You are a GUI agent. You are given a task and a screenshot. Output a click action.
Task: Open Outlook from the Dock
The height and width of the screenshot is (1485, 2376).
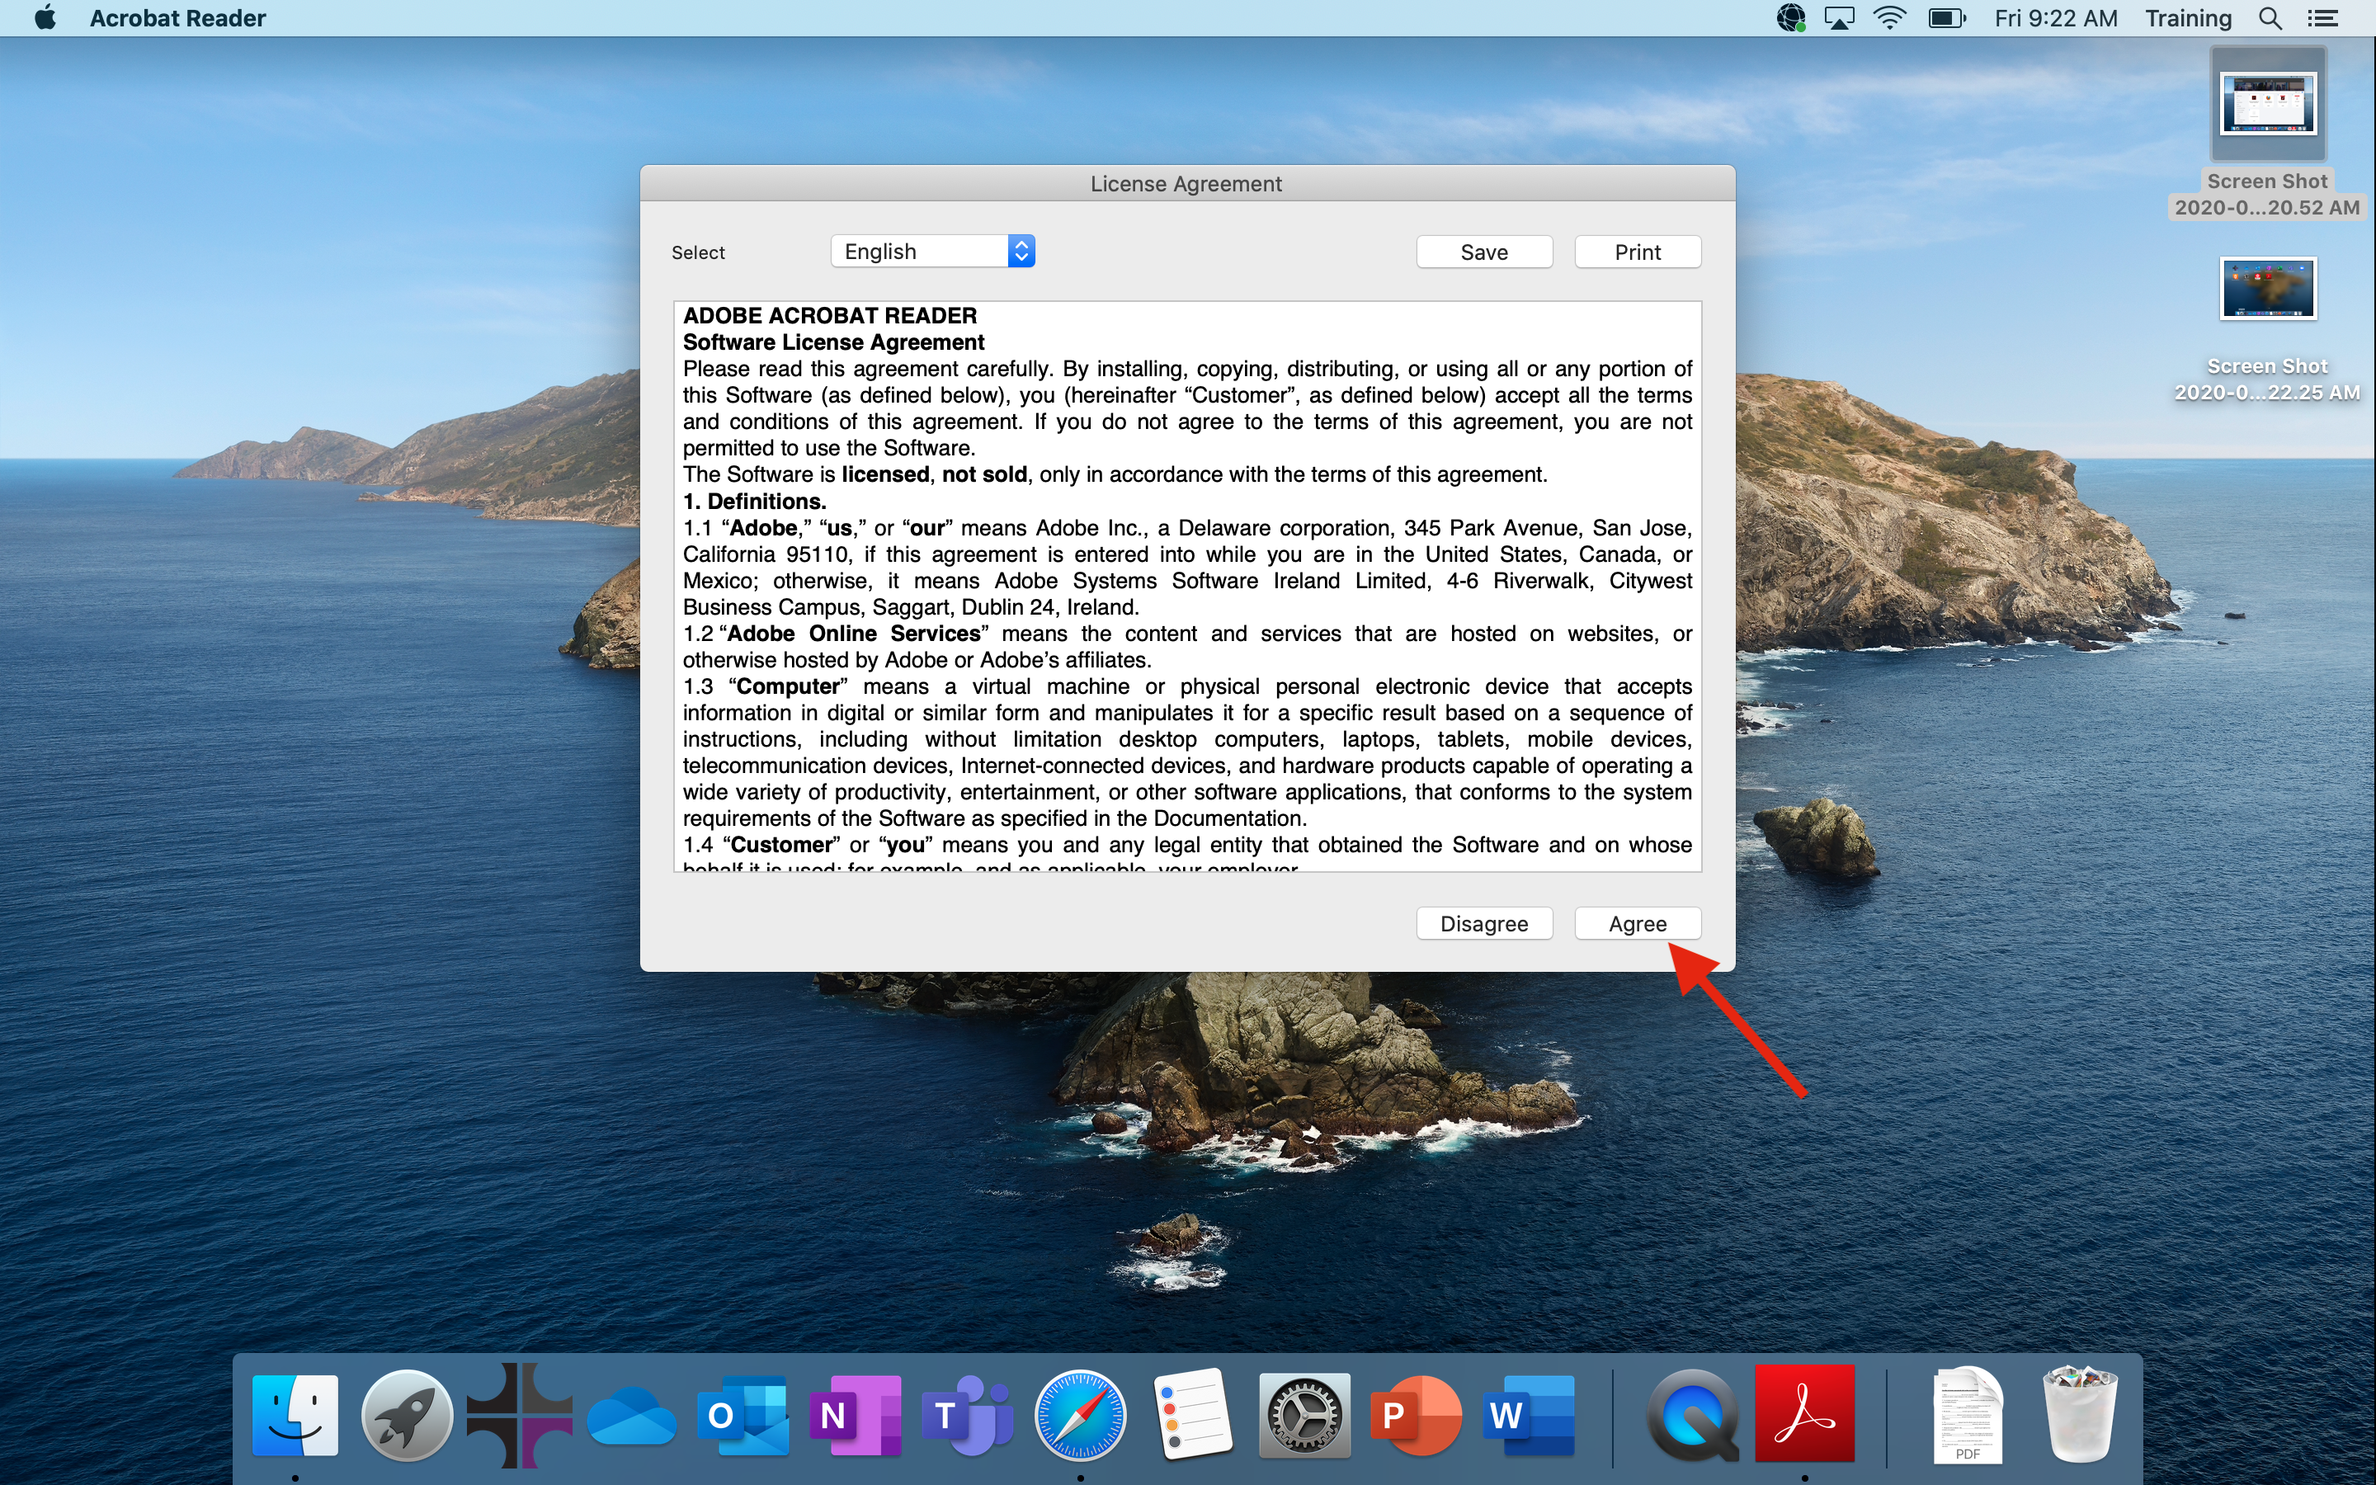743,1414
